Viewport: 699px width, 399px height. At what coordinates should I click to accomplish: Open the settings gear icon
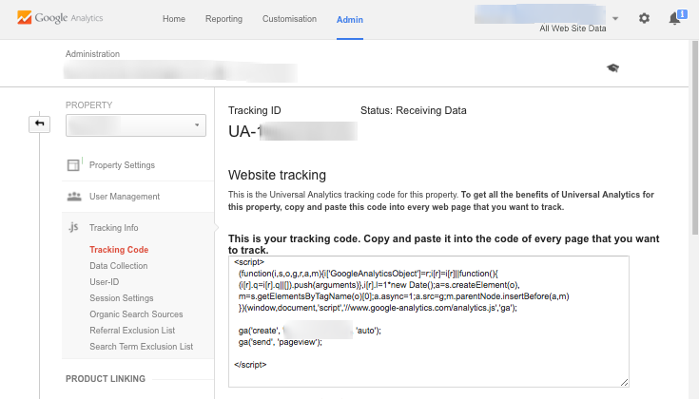pyautogui.click(x=644, y=18)
